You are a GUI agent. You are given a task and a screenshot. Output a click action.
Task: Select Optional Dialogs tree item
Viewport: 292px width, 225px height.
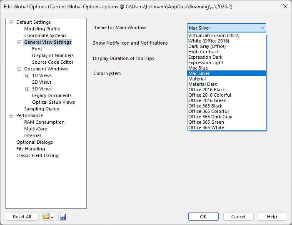pos(35,142)
